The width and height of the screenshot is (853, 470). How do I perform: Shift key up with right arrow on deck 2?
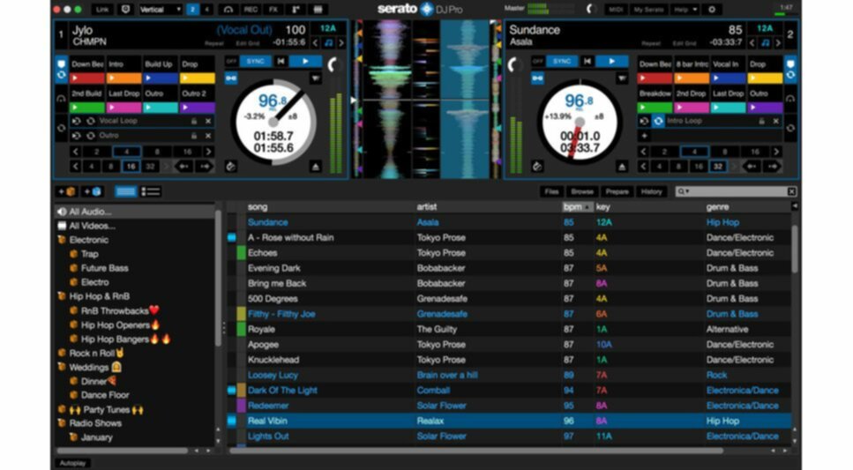pyautogui.click(x=779, y=42)
